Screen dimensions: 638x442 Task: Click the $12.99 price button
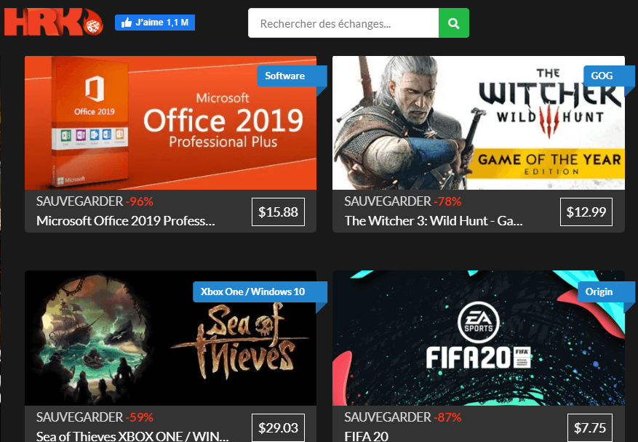point(586,212)
